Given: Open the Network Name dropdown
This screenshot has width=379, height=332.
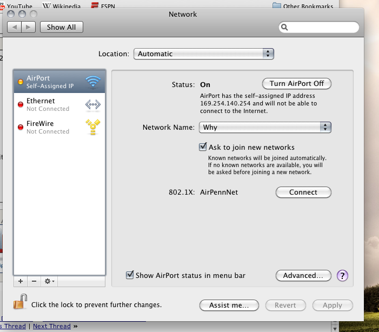Looking at the screenshot, I should 265,127.
